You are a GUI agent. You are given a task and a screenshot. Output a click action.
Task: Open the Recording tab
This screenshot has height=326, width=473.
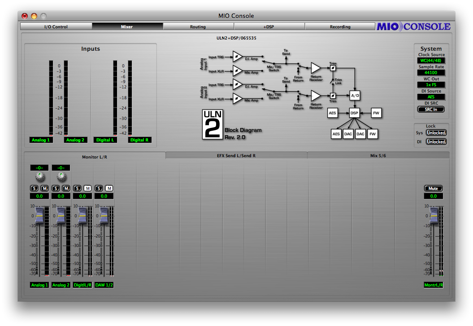coord(340,26)
